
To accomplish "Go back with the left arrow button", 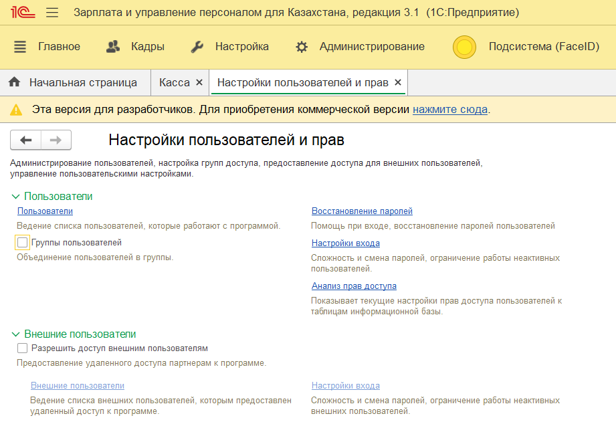I will click(x=26, y=140).
